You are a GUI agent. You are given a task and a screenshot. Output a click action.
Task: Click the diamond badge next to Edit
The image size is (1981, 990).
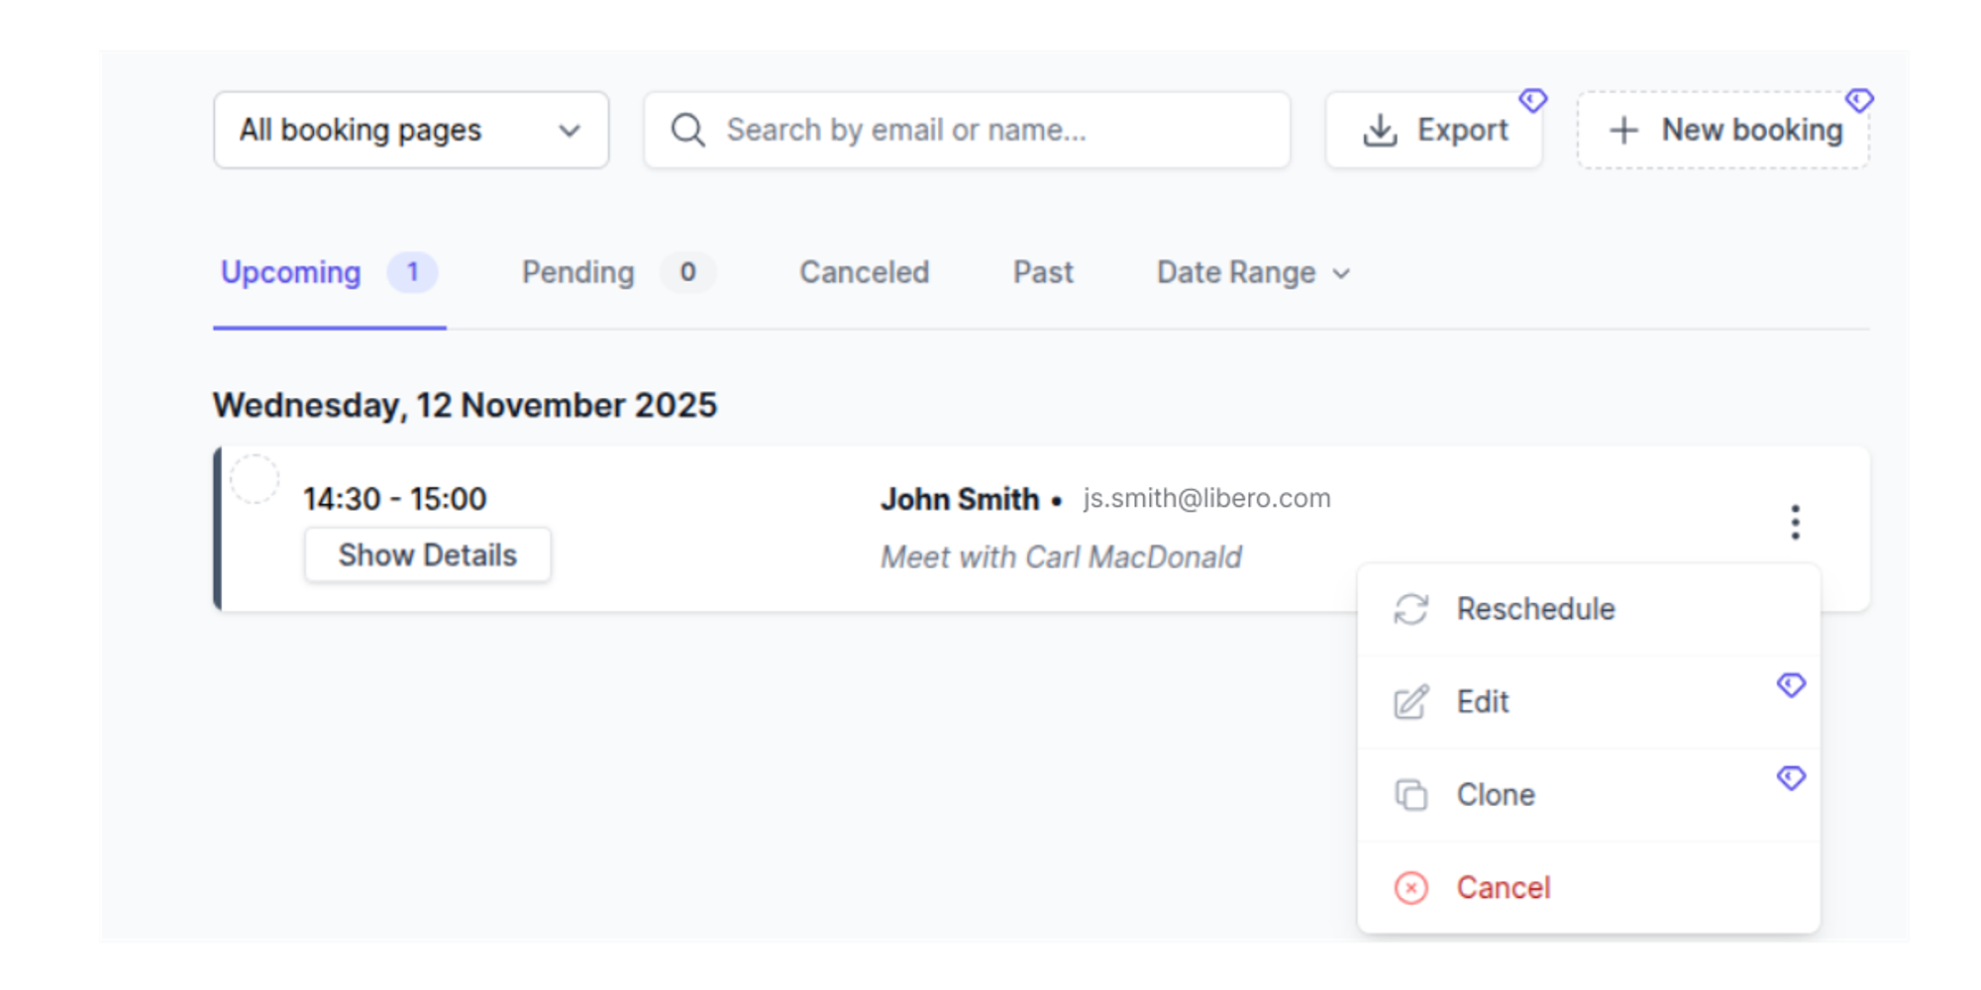(x=1791, y=684)
